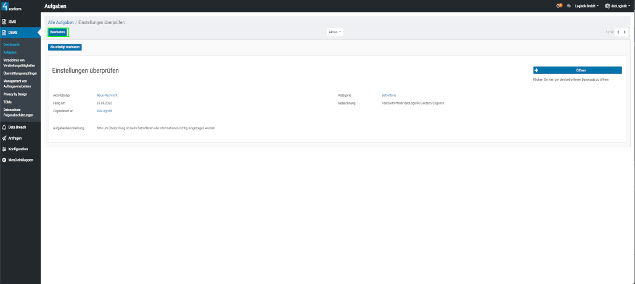The width and height of the screenshot is (635, 284).
Task: Open the Alle Aufgaben breadcrumb link
Action: click(x=60, y=22)
